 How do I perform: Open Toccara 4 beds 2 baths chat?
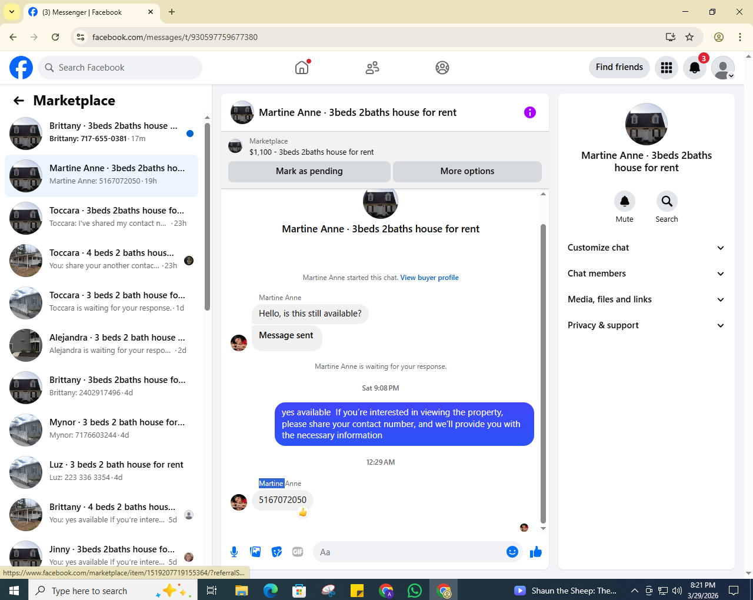(x=101, y=261)
